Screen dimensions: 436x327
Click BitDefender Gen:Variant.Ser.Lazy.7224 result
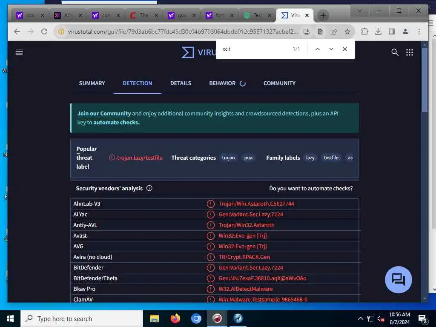point(251,267)
